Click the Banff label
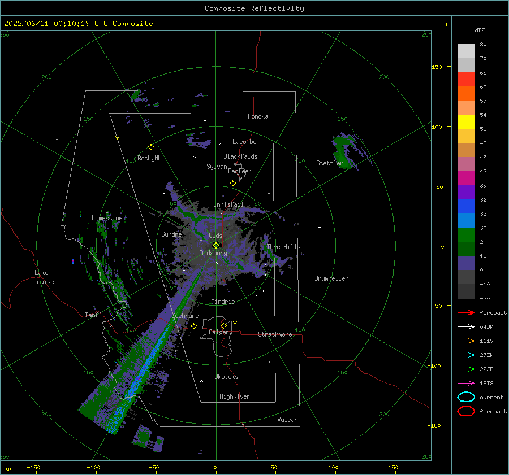This screenshot has height=475, width=509. click(x=93, y=315)
